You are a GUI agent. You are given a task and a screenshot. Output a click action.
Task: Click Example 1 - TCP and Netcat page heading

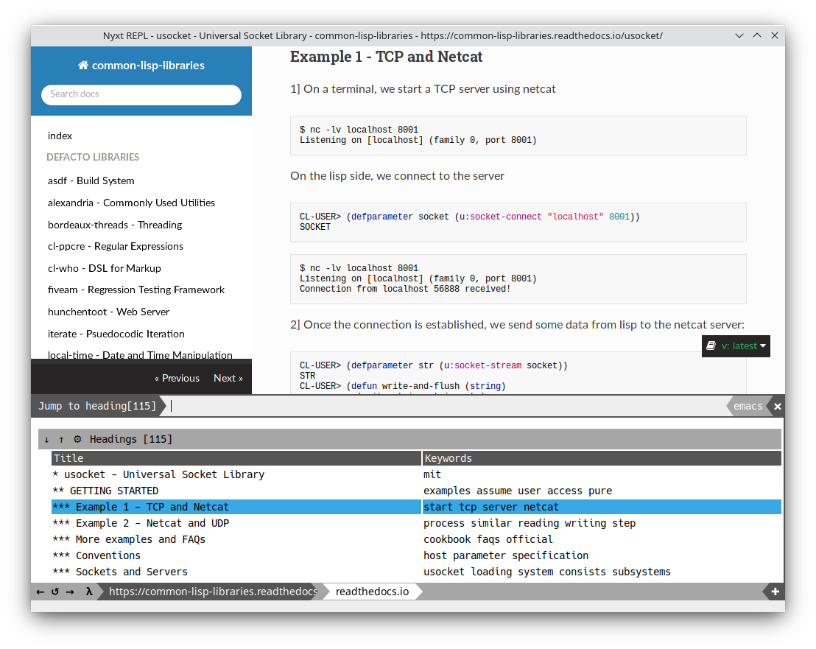coord(386,56)
